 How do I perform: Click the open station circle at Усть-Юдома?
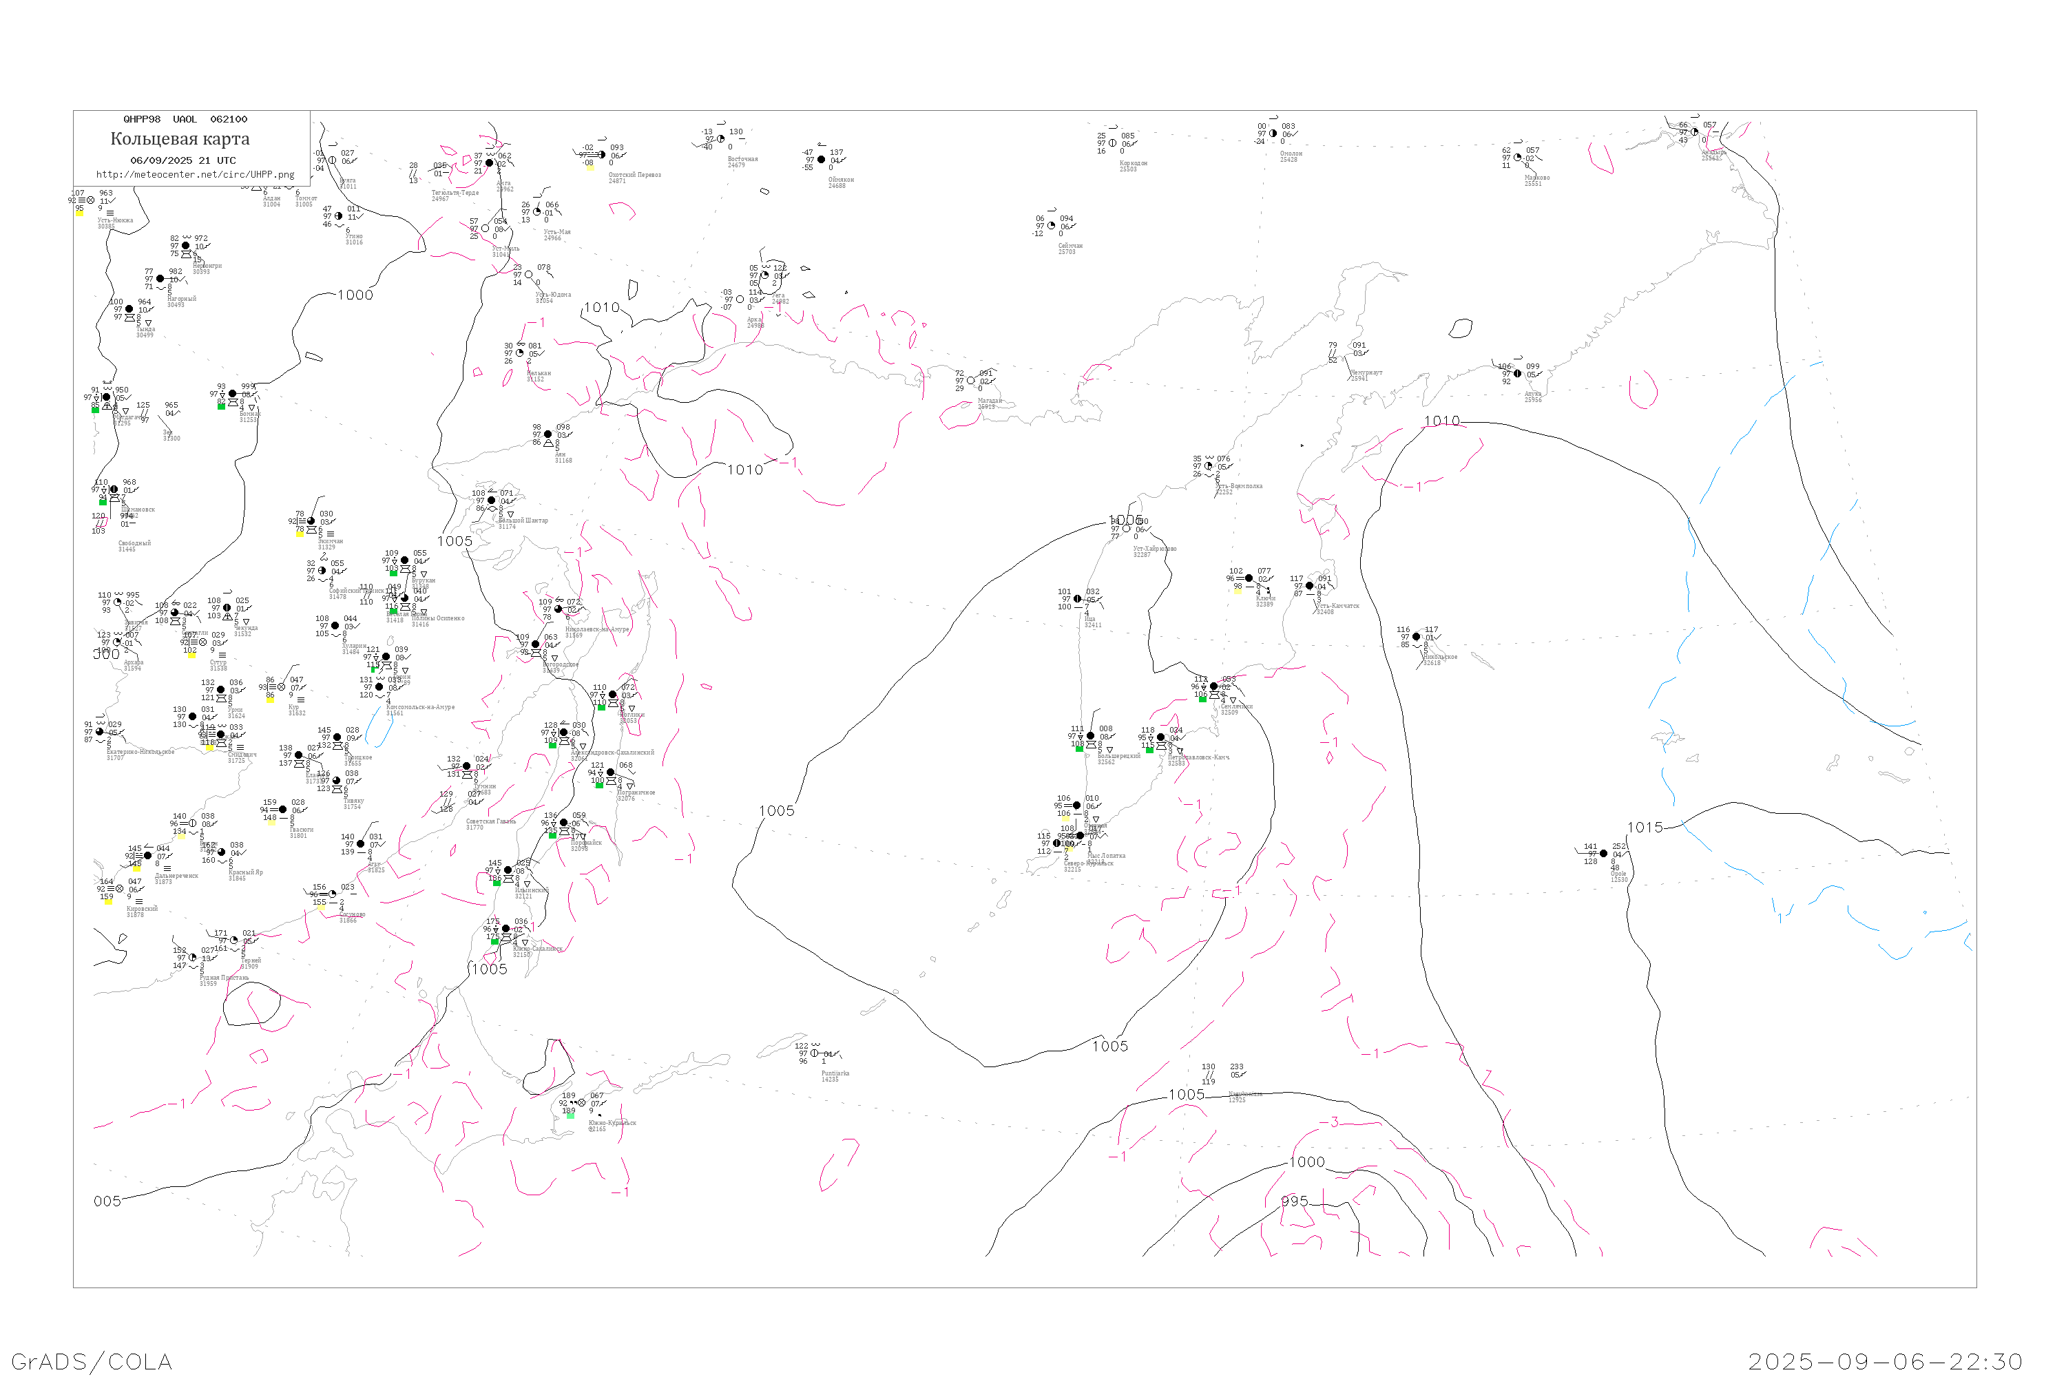coord(529,275)
